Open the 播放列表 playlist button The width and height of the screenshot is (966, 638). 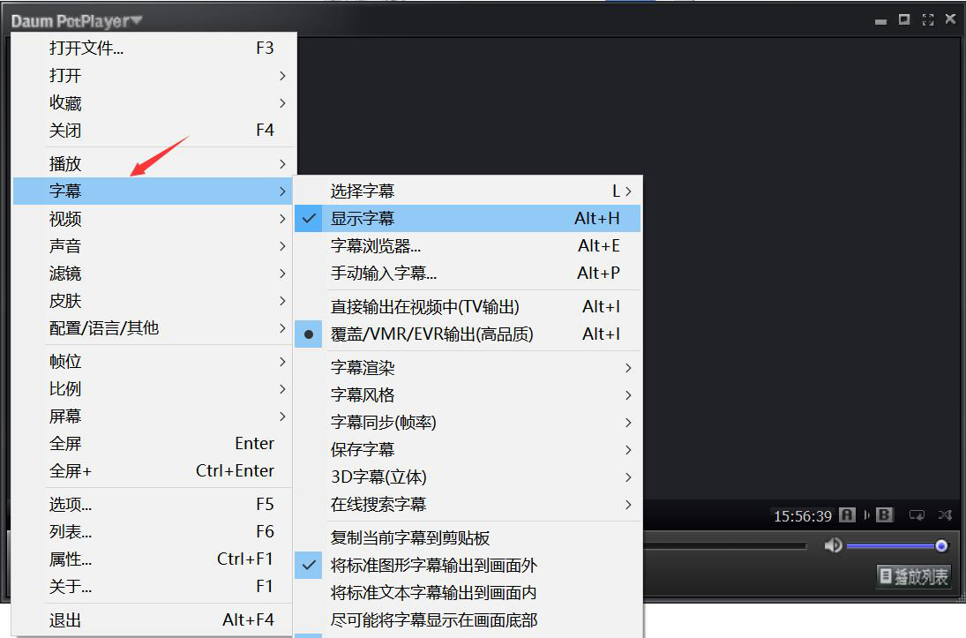coord(913,576)
